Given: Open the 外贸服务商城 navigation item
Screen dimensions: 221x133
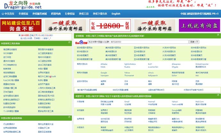Looking at the screenshot, I should 40,14.
